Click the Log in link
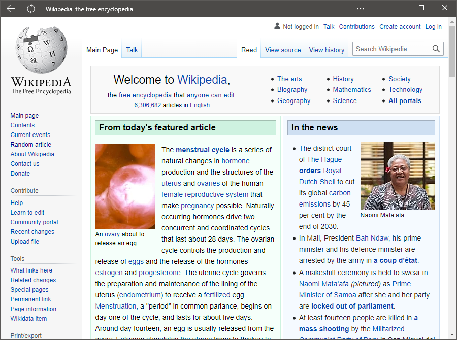This screenshot has height=340, width=457. pos(433,26)
